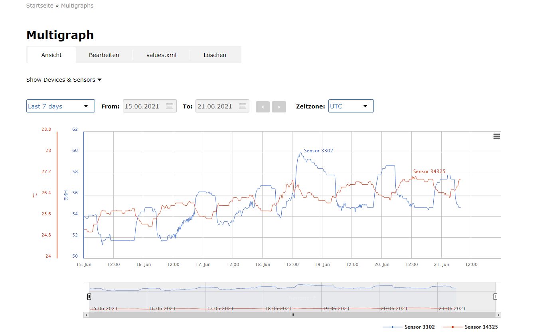Click the navigator scrollbar left arrow
Viewport: 551px width, 335px height.
tap(86, 315)
